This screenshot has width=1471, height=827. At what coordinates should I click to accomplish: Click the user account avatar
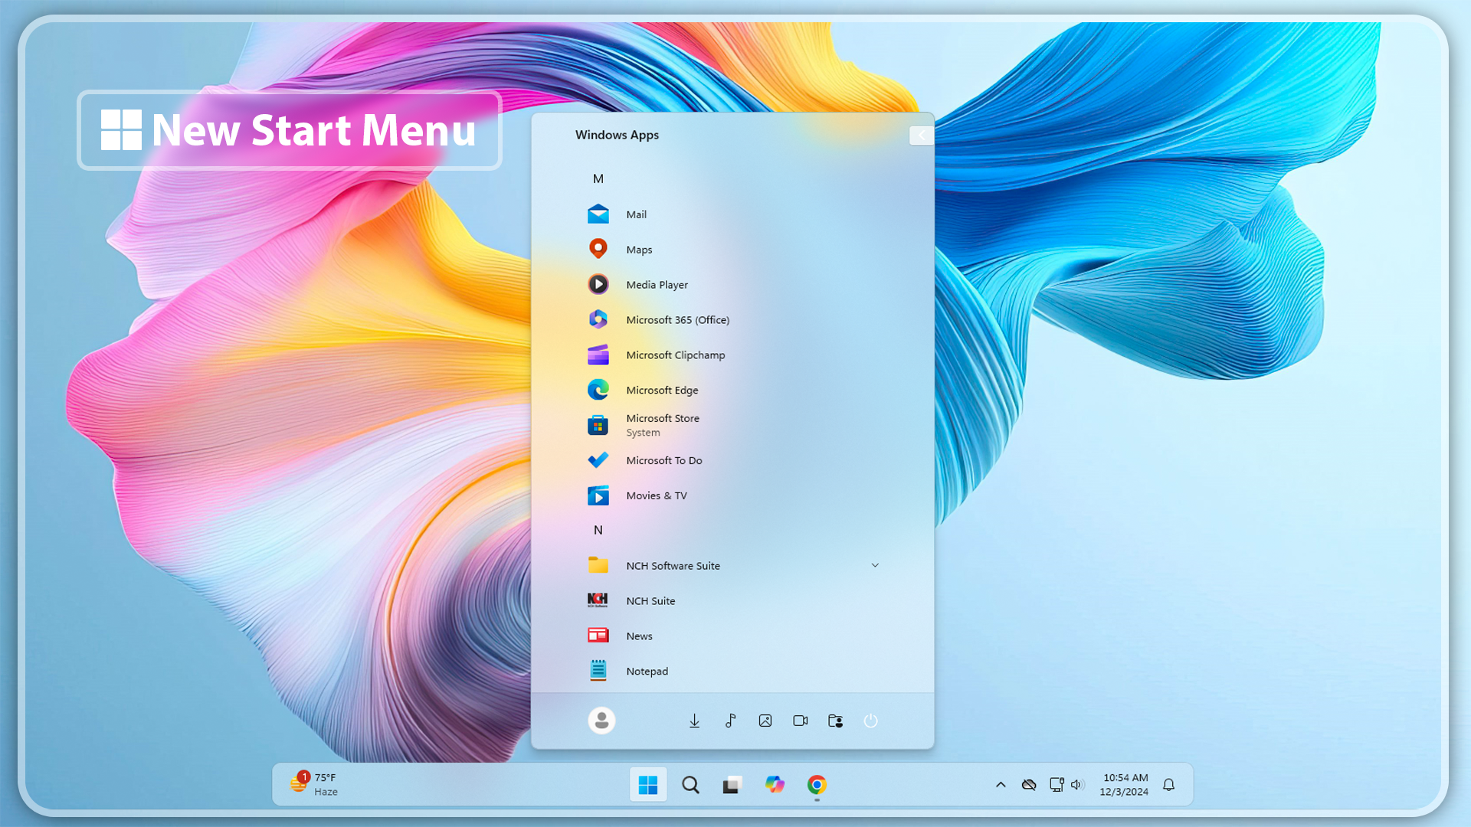pyautogui.click(x=601, y=721)
